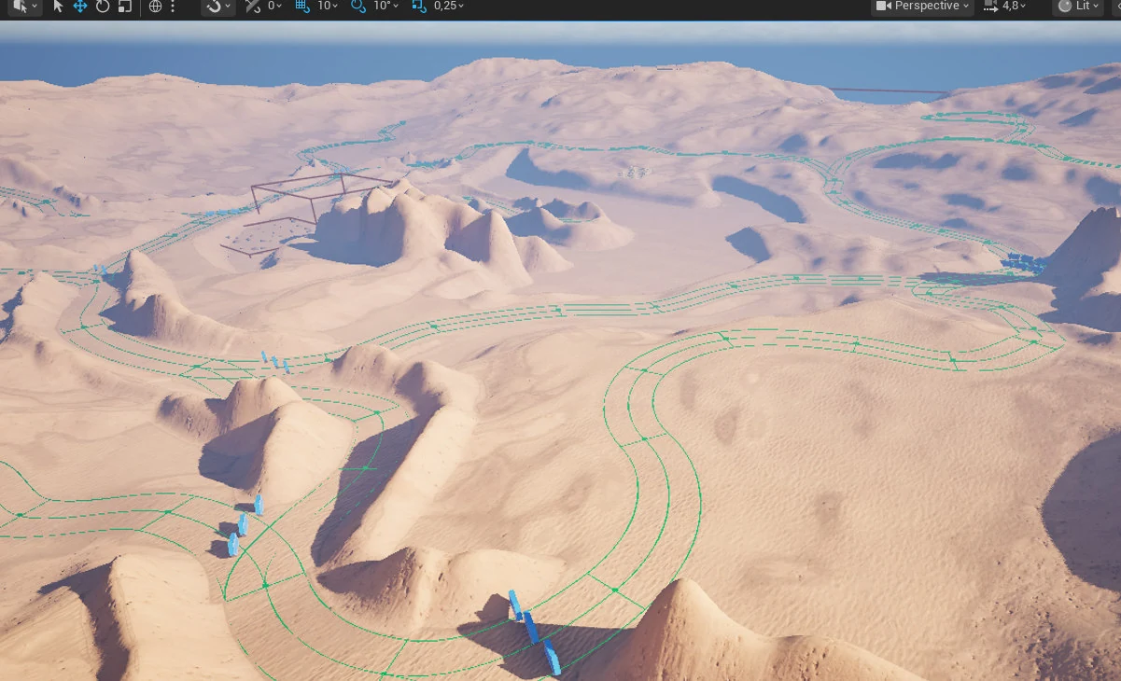
Task: Open the scale snap 0,25 dropdown
Action: click(449, 7)
